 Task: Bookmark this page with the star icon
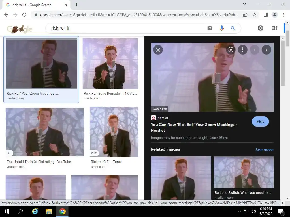click(255, 15)
